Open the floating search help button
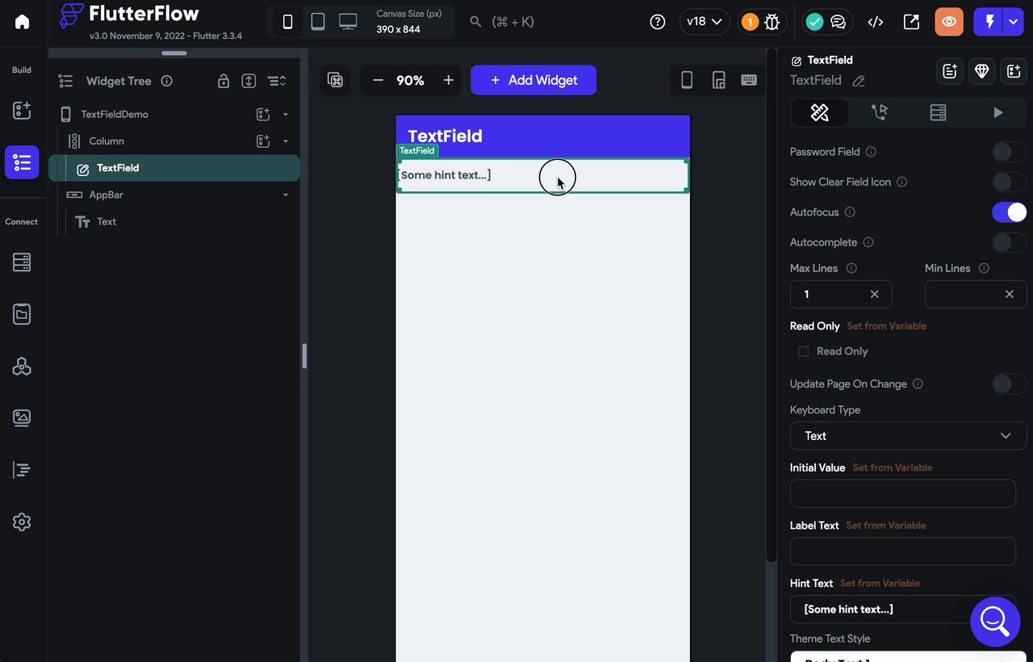The height and width of the screenshot is (662, 1033). [x=995, y=622]
